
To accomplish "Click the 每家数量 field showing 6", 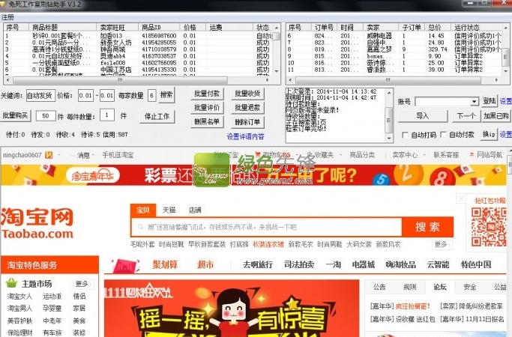I will (x=151, y=96).
